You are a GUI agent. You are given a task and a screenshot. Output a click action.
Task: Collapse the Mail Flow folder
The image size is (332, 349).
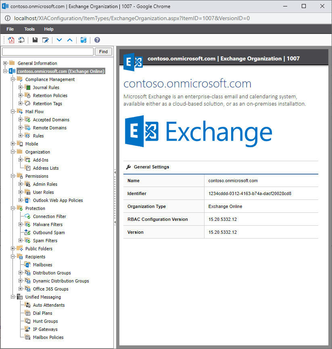click(13, 112)
